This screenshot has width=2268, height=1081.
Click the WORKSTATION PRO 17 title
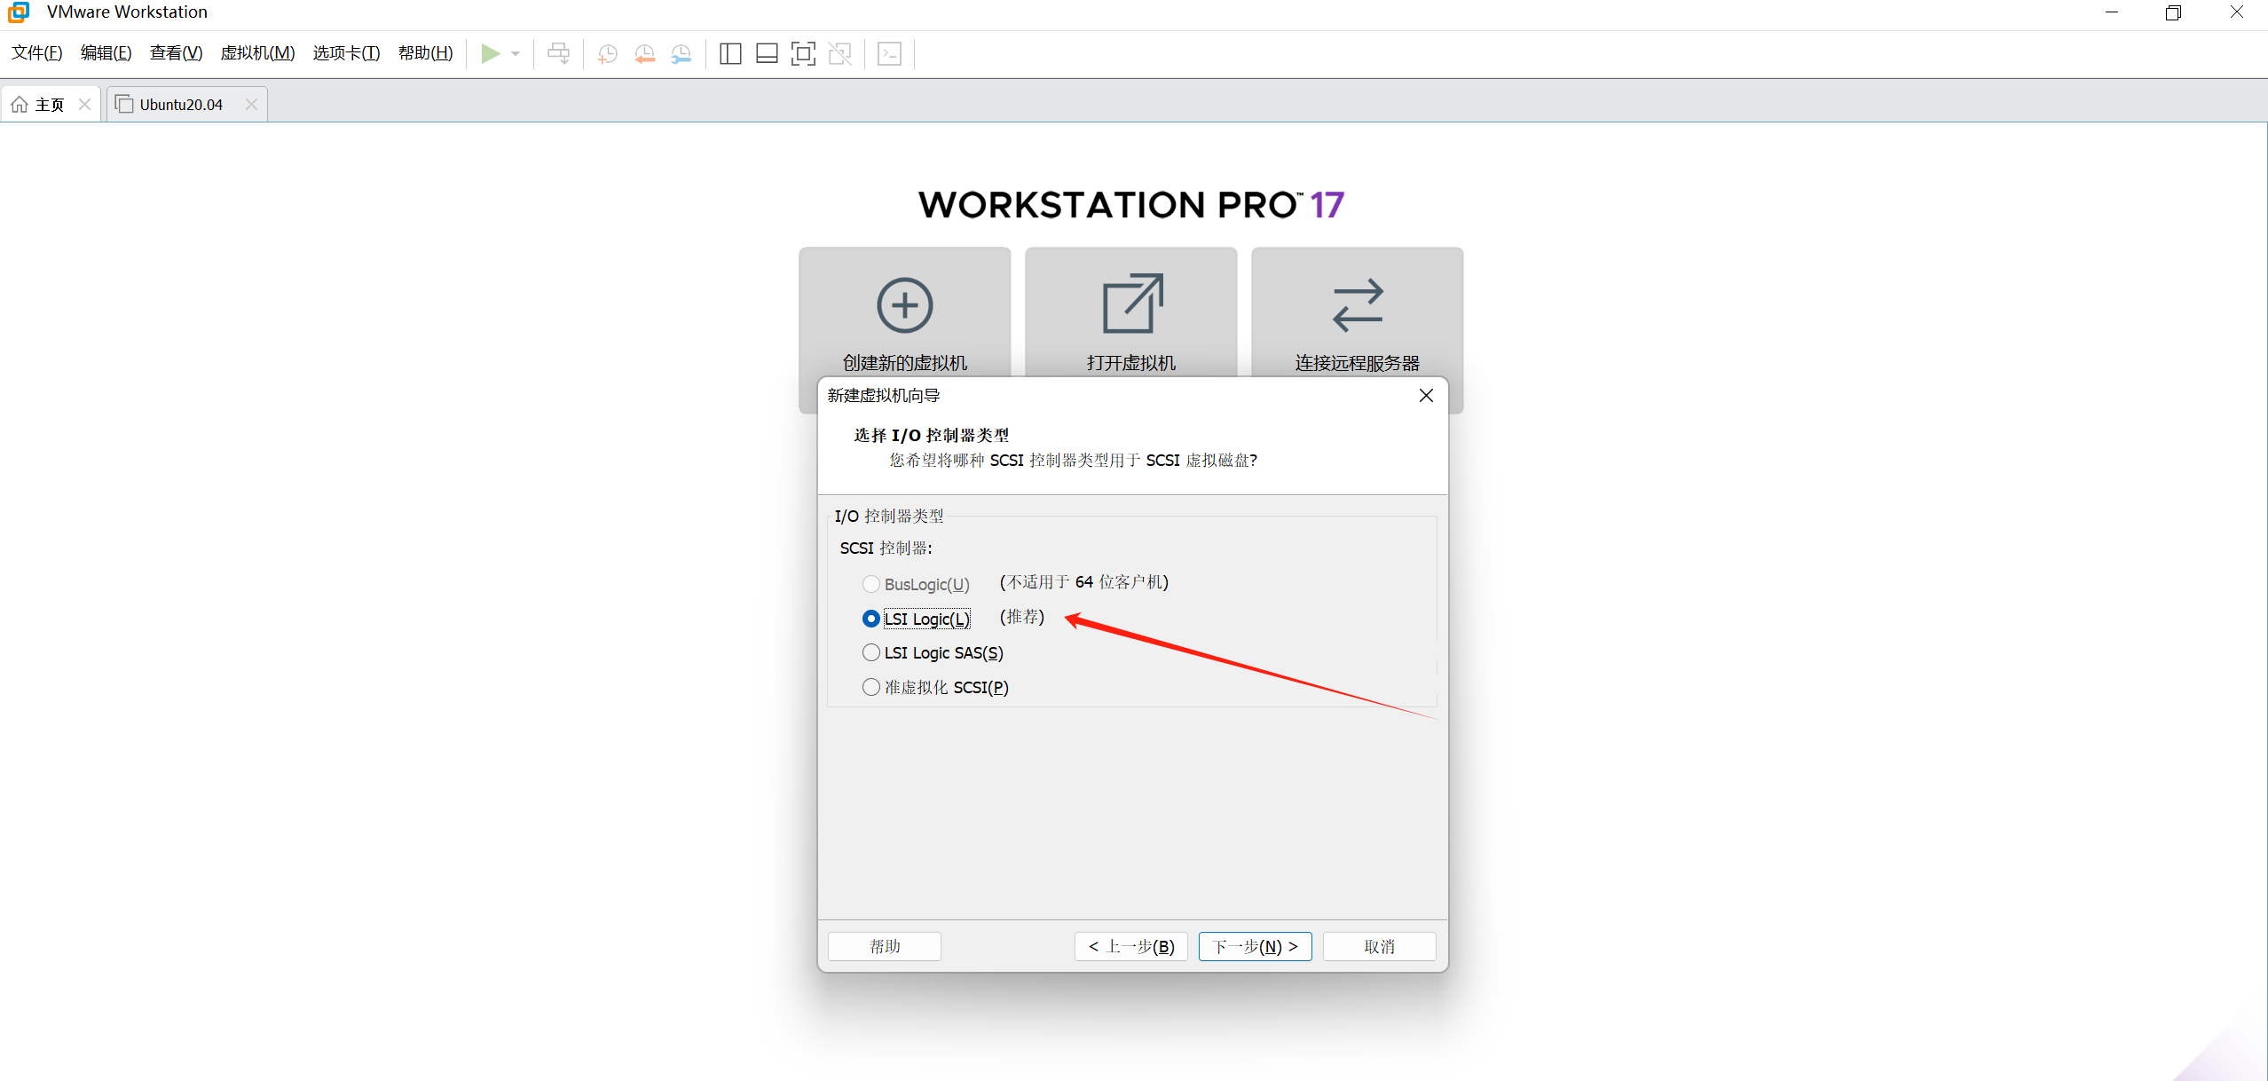(x=1131, y=205)
